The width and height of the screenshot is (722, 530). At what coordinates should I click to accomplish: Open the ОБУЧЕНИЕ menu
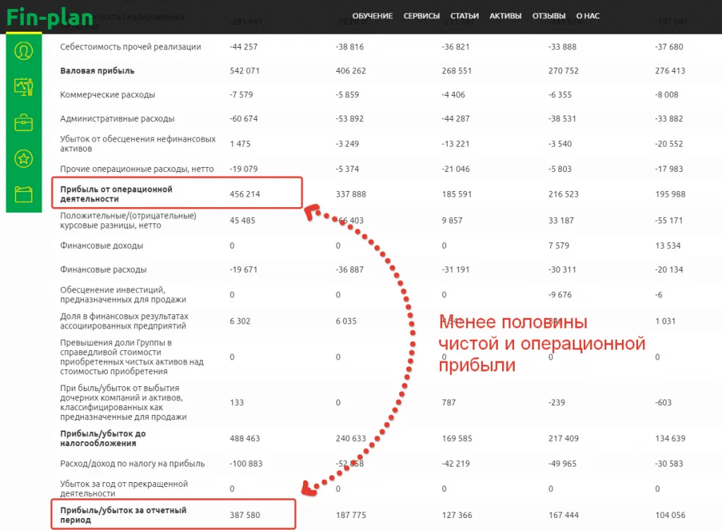[x=372, y=16]
